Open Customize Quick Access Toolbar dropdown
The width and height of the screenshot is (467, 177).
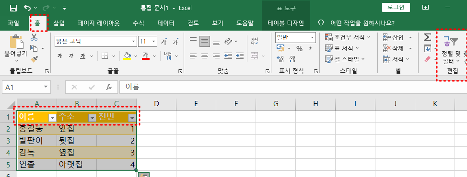pyautogui.click(x=65, y=8)
